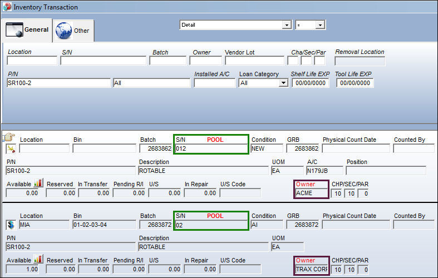Expand the Loan Category dropdown
This screenshot has width=438, height=278.
[x=283, y=83]
